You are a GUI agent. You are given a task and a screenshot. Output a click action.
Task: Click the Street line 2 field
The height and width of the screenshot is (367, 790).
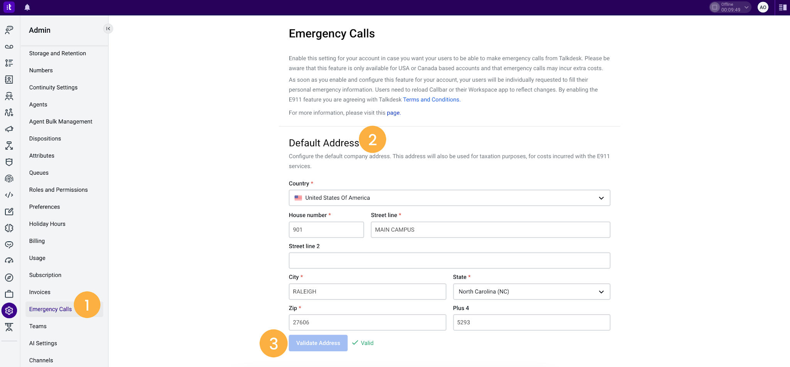[449, 261]
